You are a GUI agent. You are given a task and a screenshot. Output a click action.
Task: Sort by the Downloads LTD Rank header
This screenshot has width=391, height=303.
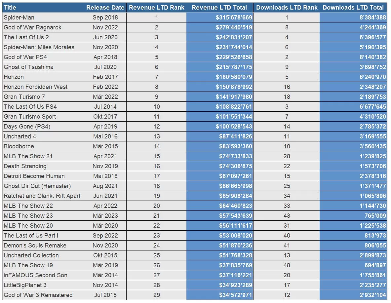[x=286, y=7]
